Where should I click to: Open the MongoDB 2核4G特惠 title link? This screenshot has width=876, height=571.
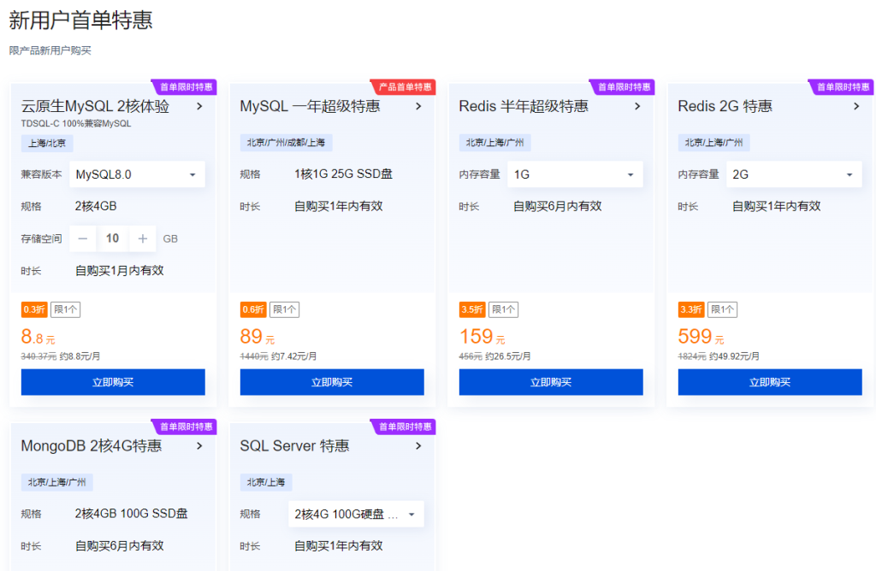[92, 446]
